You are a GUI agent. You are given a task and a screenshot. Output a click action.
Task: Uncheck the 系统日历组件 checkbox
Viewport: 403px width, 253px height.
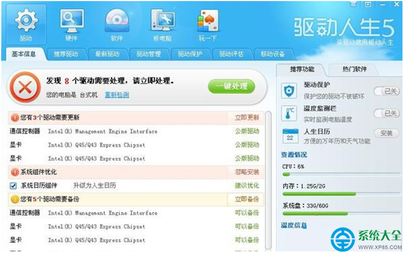point(13,186)
